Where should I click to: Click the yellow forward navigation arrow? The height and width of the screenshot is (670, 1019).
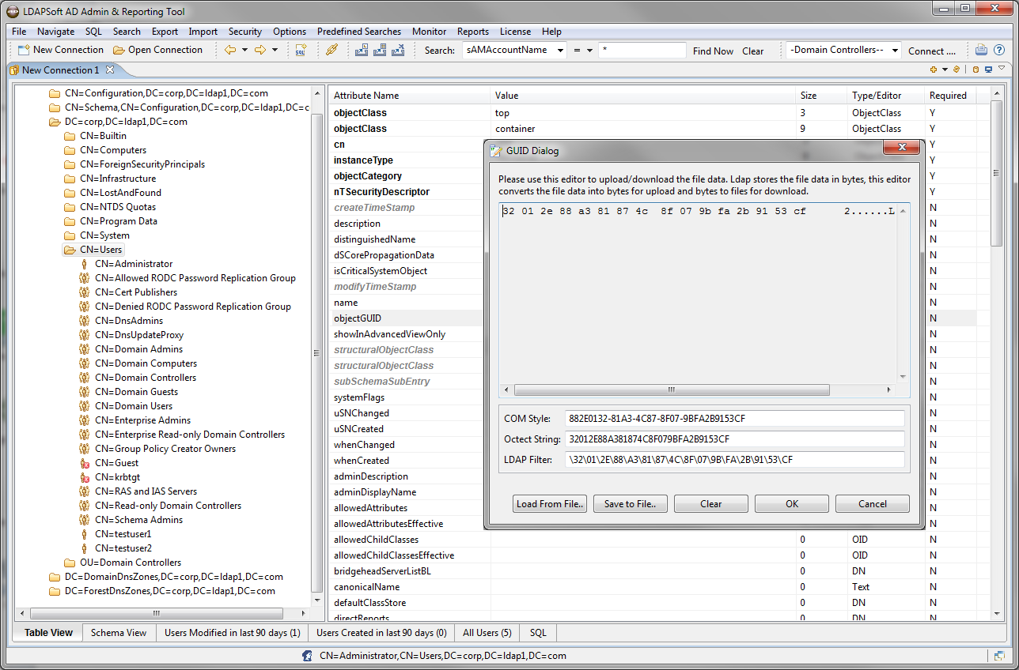pyautogui.click(x=259, y=50)
